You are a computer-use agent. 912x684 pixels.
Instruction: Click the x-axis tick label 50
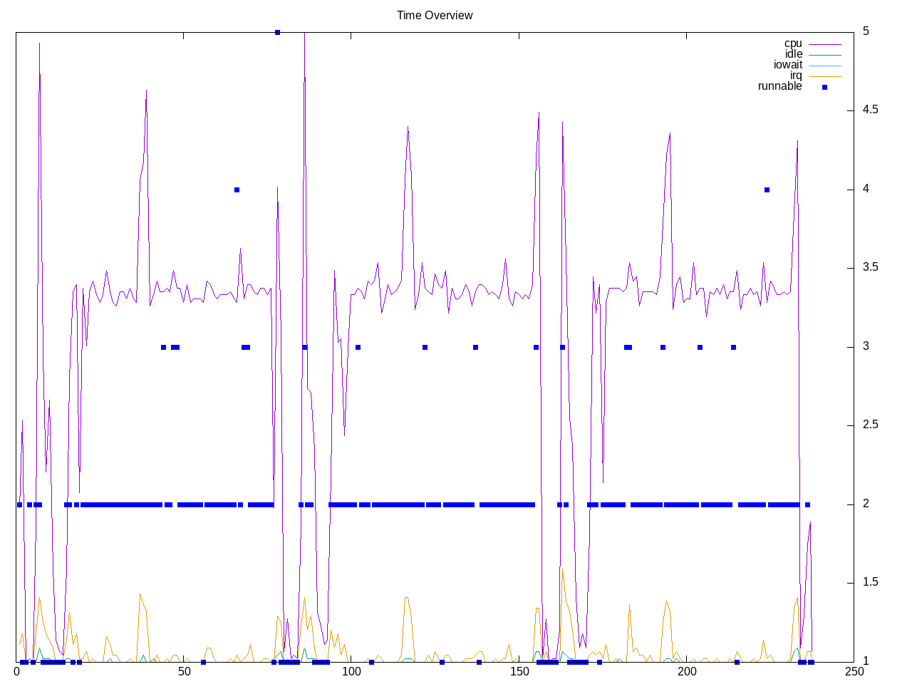click(x=184, y=672)
